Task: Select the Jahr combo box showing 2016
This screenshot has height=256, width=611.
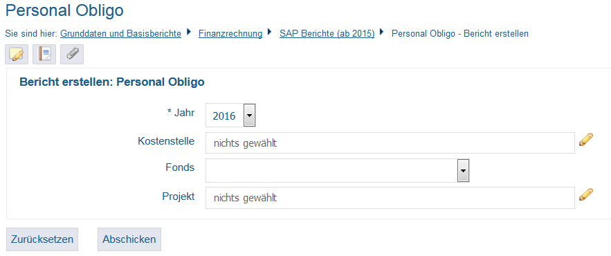Action: [230, 116]
